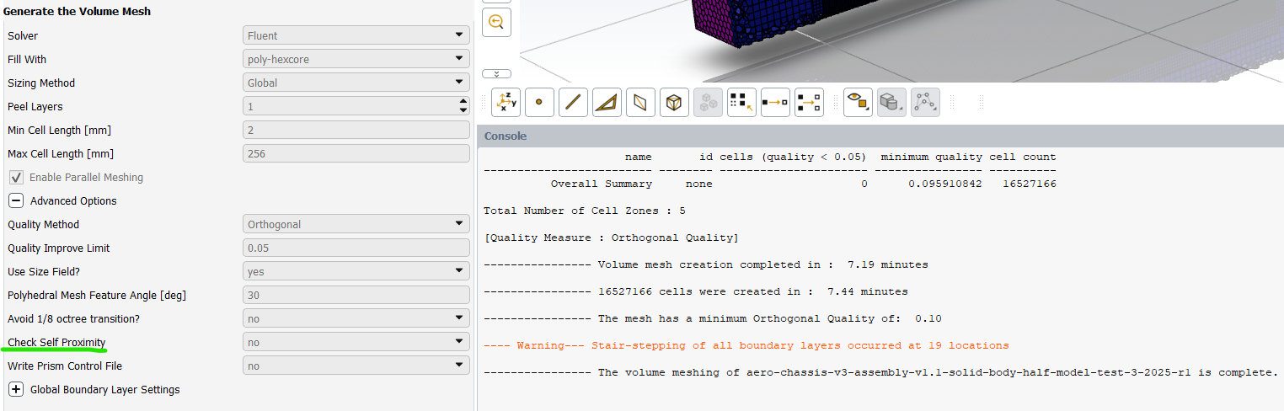The image size is (1284, 411).
Task: Choose the triangular face selection filter icon
Action: [607, 103]
